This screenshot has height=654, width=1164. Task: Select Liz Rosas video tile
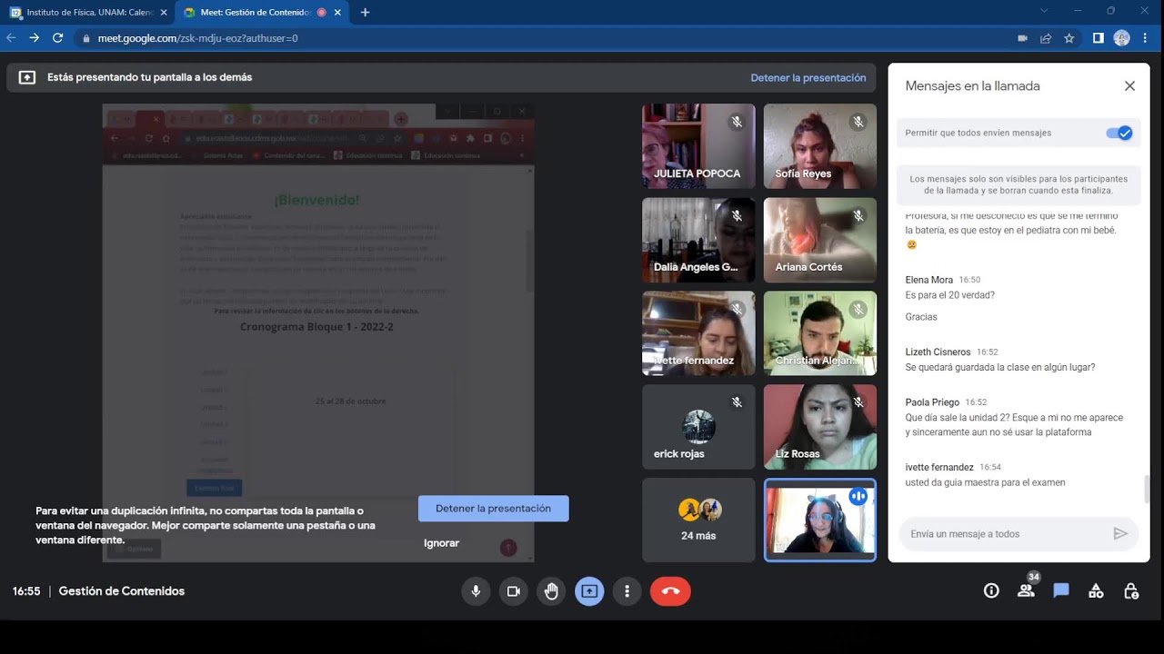820,427
